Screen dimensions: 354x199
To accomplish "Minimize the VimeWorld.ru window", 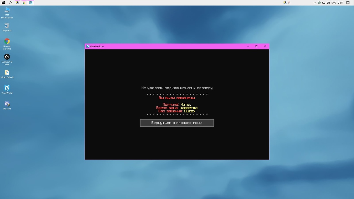I will click(x=248, y=46).
